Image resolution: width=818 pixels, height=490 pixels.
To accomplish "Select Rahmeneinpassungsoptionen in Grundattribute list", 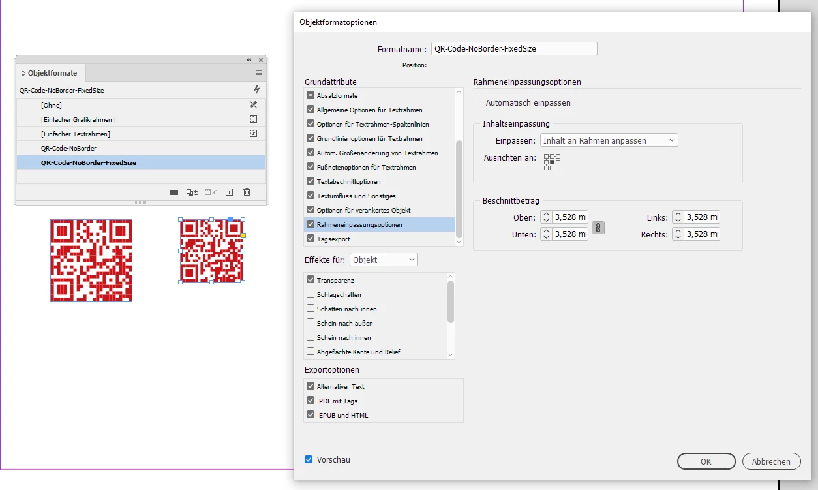I will coord(380,224).
